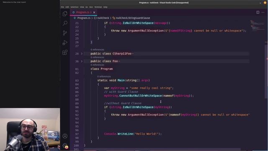The width and height of the screenshot is (268, 151).
Task: Open the Accounts menu icon
Action: coord(65,136)
